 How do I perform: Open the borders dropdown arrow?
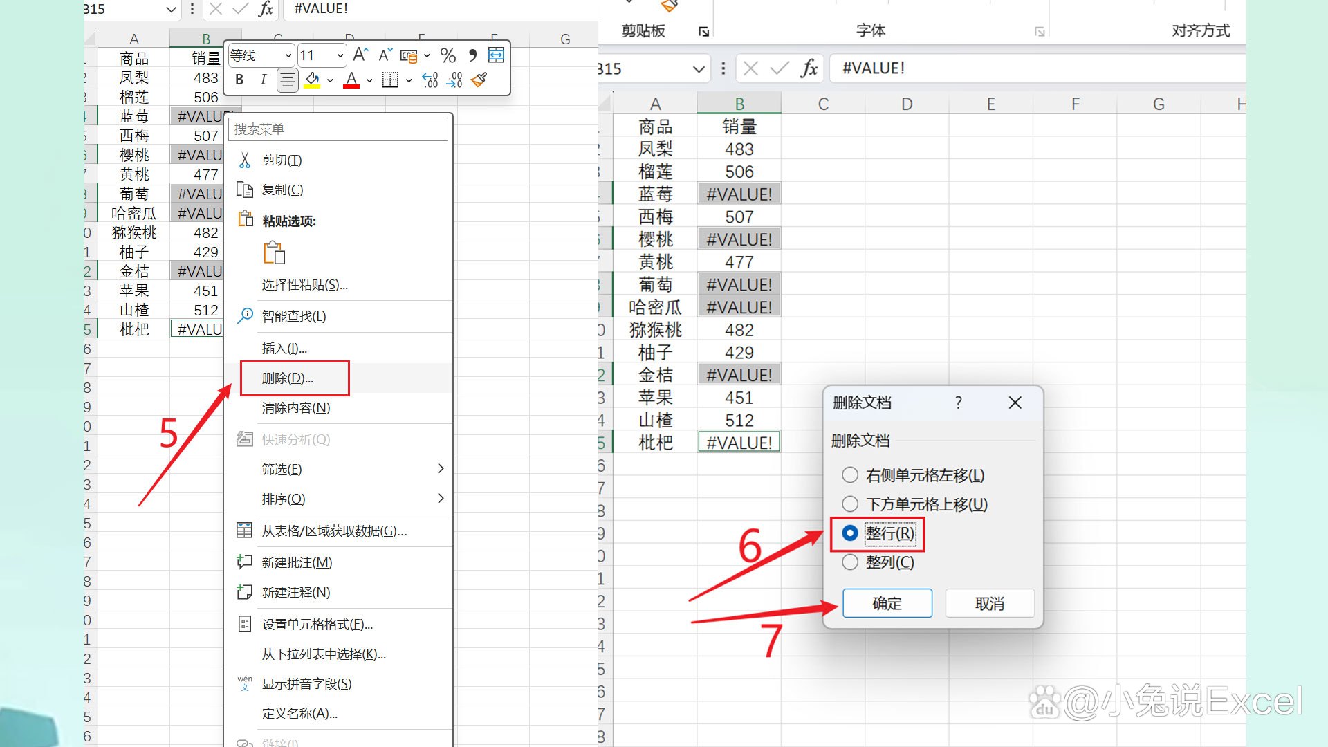[409, 80]
